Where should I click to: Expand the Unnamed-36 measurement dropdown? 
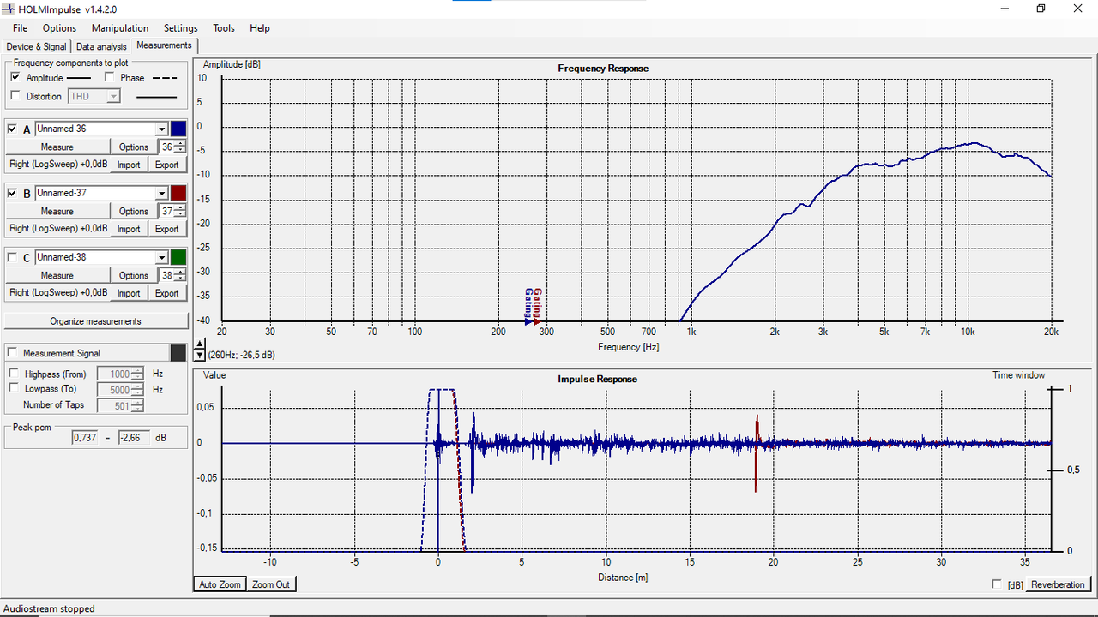(161, 129)
